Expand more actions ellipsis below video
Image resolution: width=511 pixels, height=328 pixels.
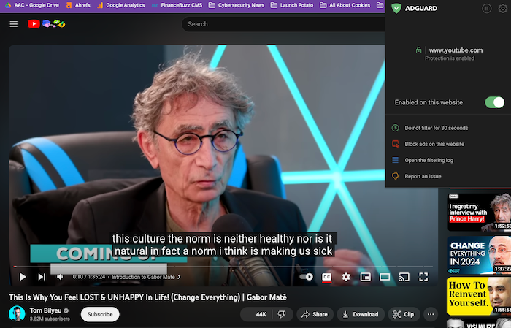431,314
